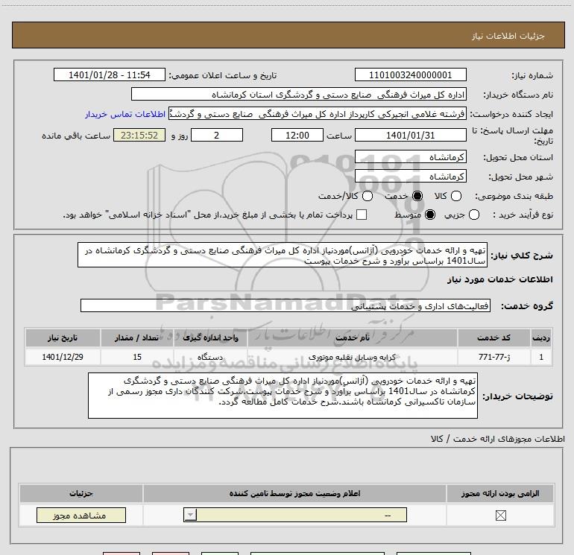Click buyer notes text area

[x=283, y=396]
